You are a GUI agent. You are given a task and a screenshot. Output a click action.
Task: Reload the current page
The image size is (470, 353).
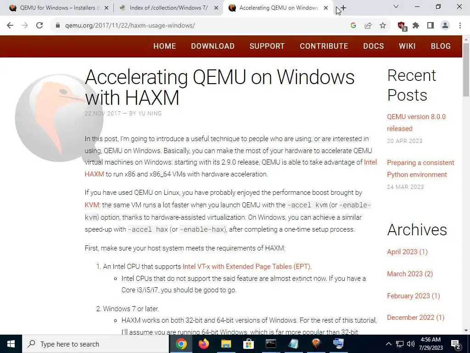click(x=39, y=26)
